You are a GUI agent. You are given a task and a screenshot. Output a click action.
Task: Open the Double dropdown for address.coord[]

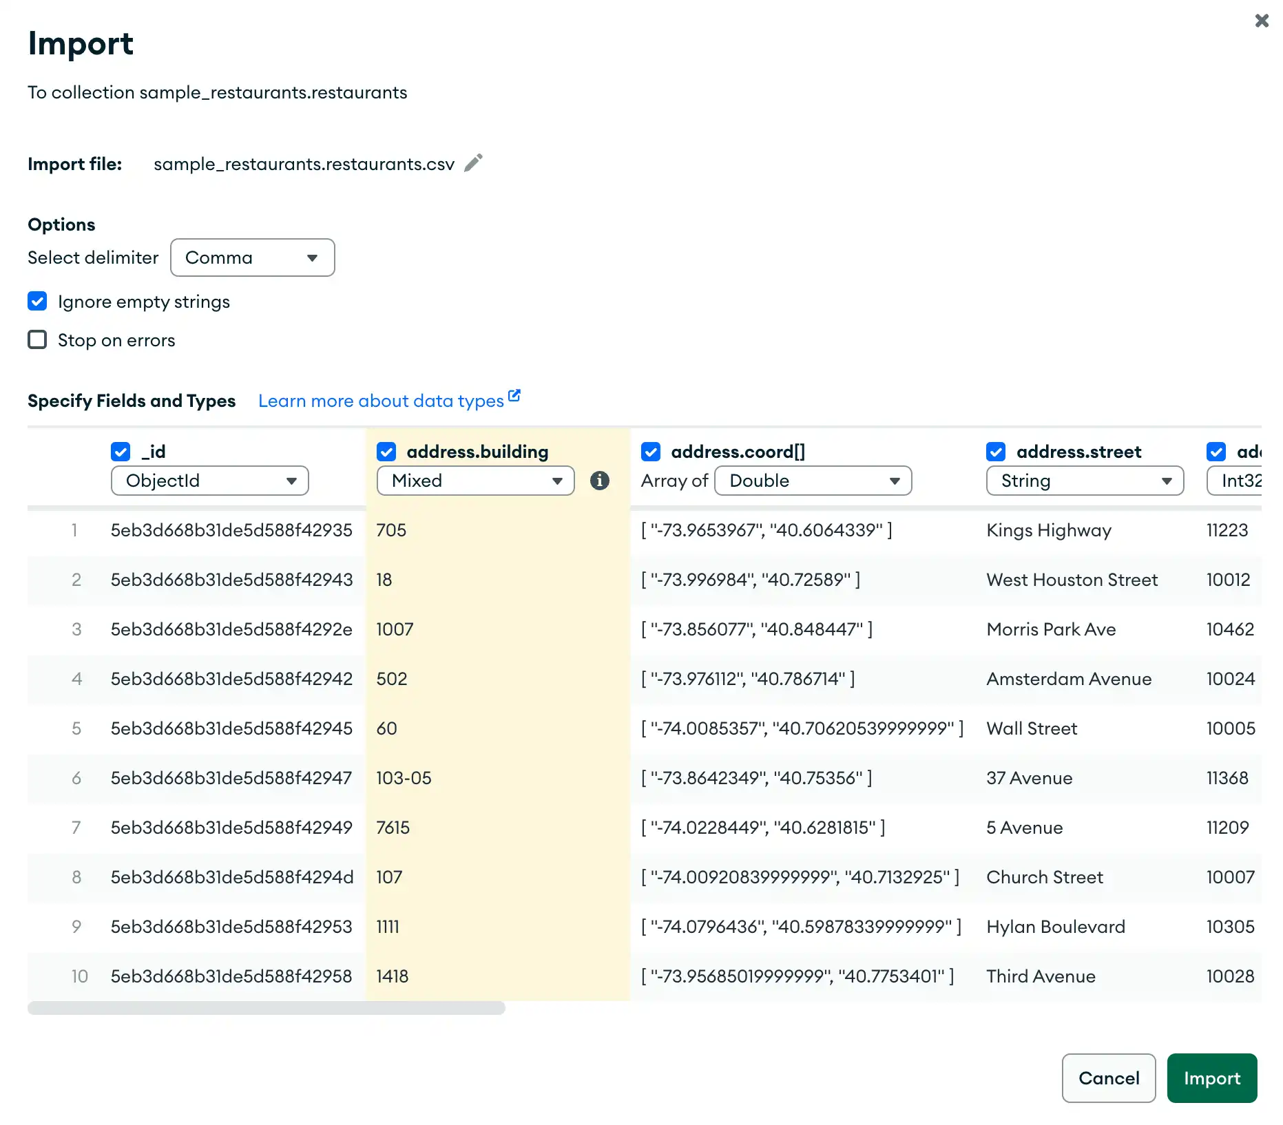click(x=813, y=481)
